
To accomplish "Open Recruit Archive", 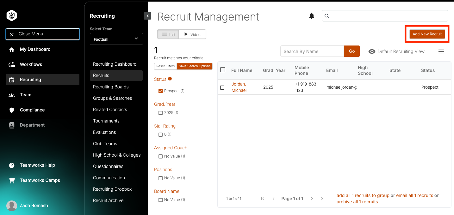I will click(108, 200).
